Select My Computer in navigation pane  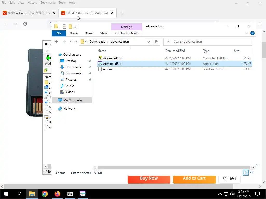[73, 100]
